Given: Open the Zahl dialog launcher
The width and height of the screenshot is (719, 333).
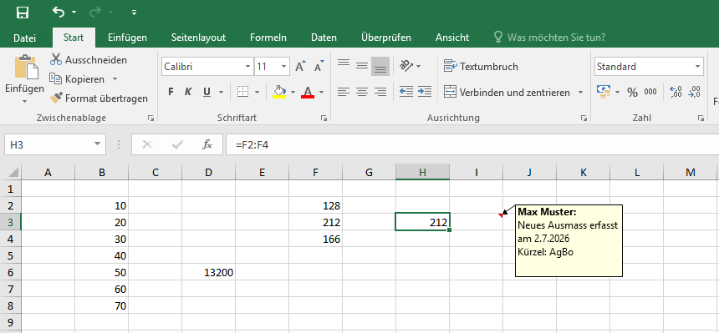Looking at the screenshot, I should (701, 119).
